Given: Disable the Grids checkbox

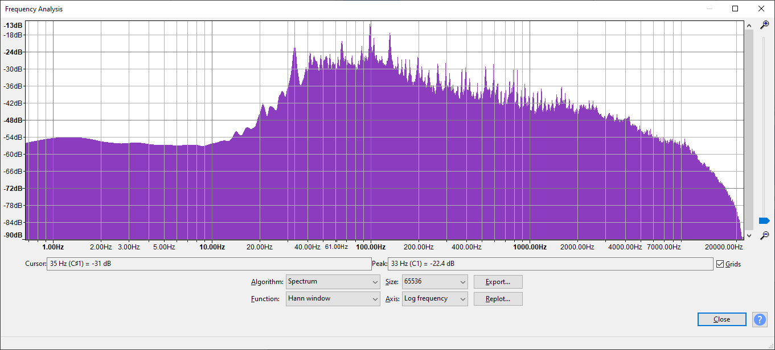Looking at the screenshot, I should click(x=720, y=264).
